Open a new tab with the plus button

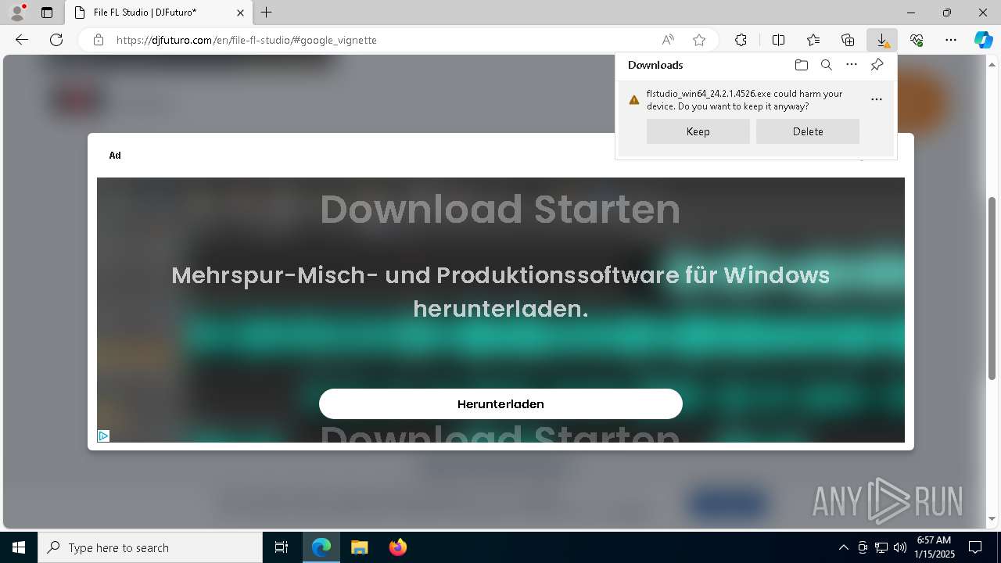coord(267,13)
